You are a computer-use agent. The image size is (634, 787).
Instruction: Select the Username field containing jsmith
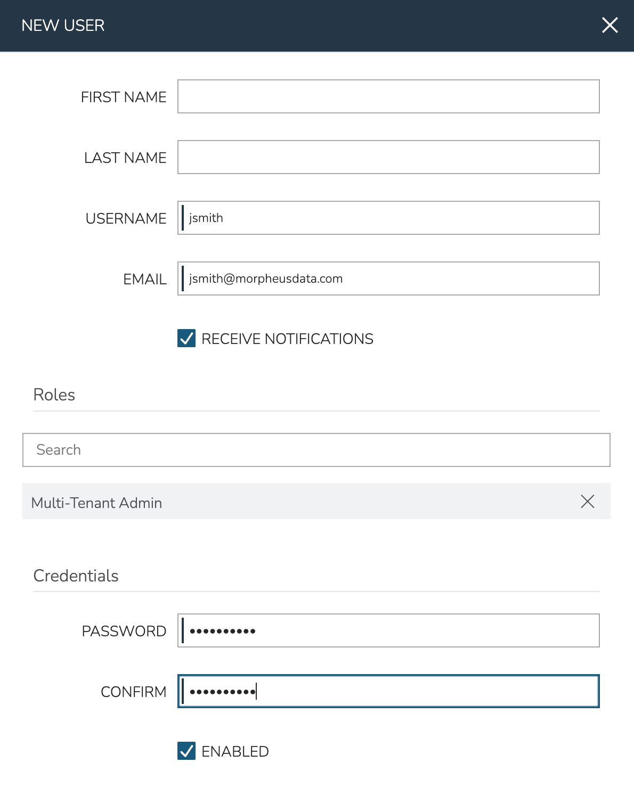388,218
